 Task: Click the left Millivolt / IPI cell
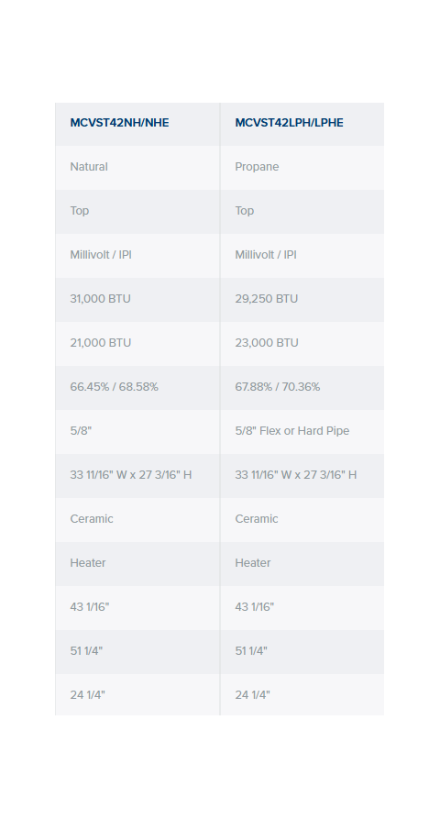(137, 256)
